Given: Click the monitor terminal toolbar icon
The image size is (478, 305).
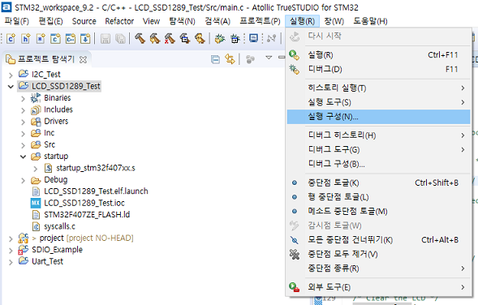Looking at the screenshot, I should point(253,38).
